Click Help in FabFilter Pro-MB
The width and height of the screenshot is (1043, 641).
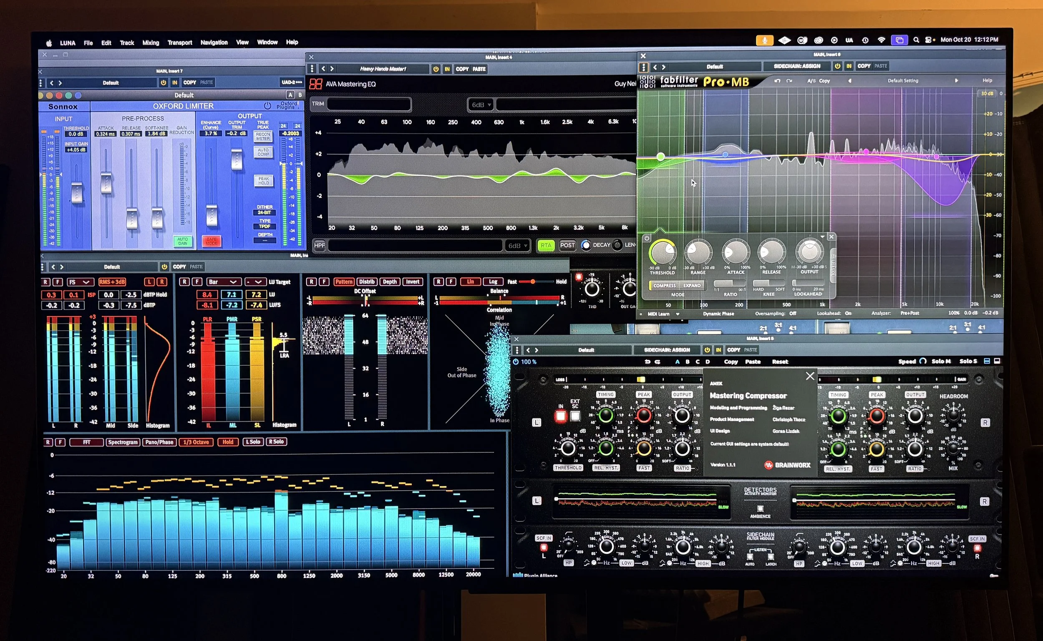(988, 80)
